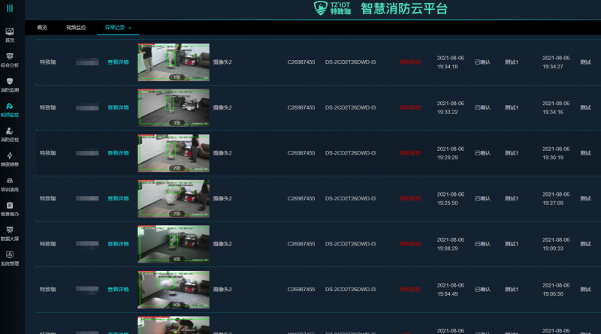Viewport: 601px width, 334px height.
Task: Select the 维保维修 lightning icon
Action: tap(10, 156)
